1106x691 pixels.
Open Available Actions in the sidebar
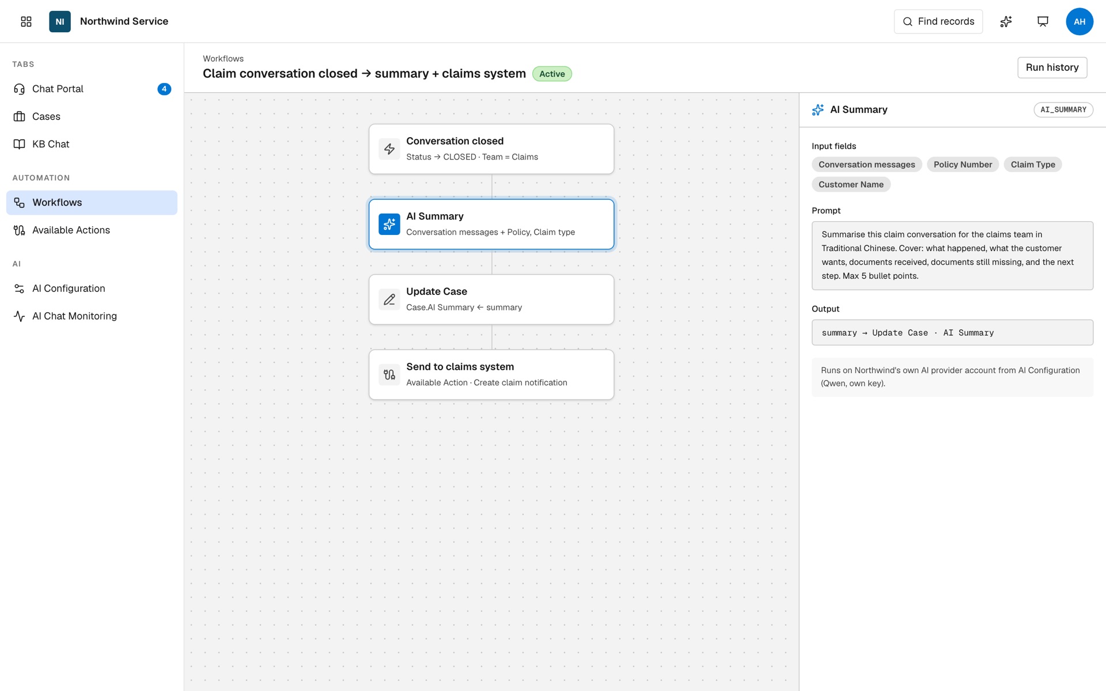coord(92,230)
